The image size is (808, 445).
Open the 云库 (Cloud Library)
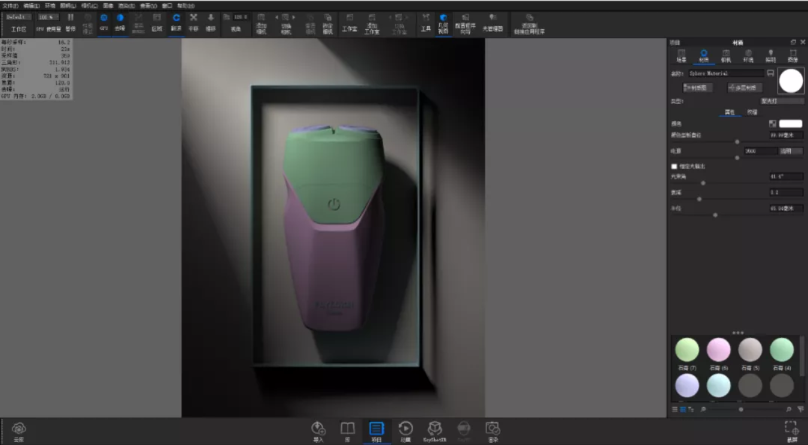(x=19, y=432)
